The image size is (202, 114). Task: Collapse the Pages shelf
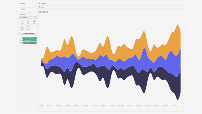(x=20, y=3)
